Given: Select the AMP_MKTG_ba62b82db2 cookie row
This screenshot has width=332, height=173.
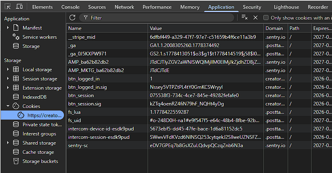Looking at the screenshot, I should point(199,70).
